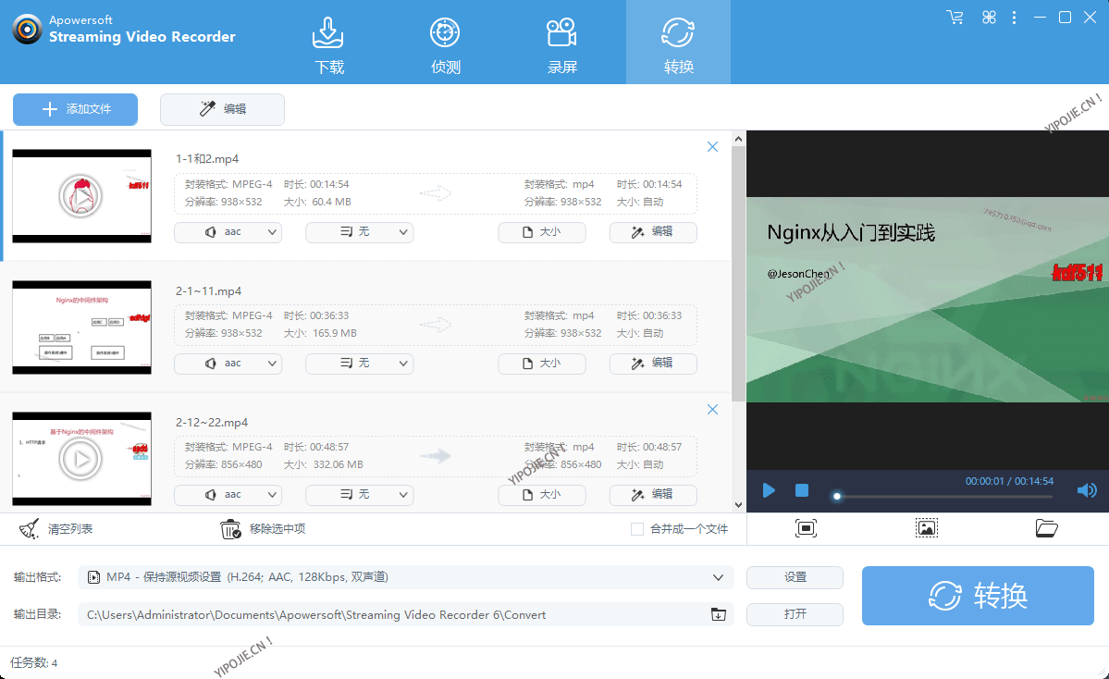This screenshot has width=1109, height=679.
Task: Take a snapshot of the video preview
Action: pyautogui.click(x=926, y=528)
